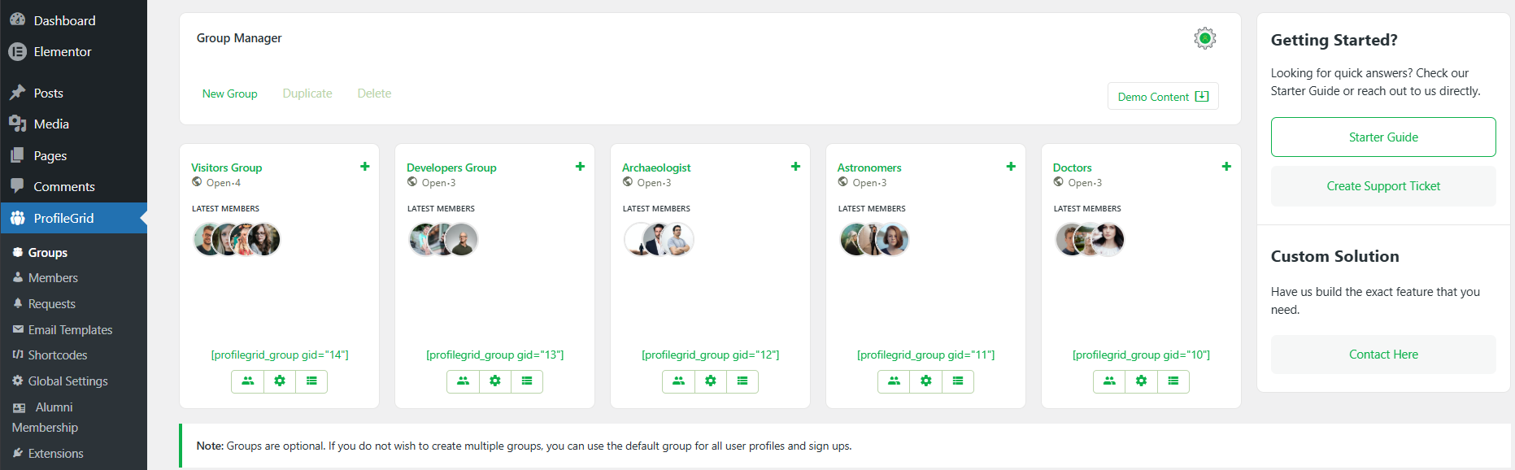
Task: Open the Members submenu item
Action: tap(53, 278)
